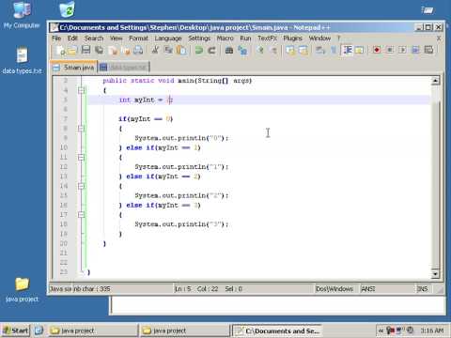The height and width of the screenshot is (338, 451).
Task: Collapse the fold marker at line 14
Action: coord(81,186)
